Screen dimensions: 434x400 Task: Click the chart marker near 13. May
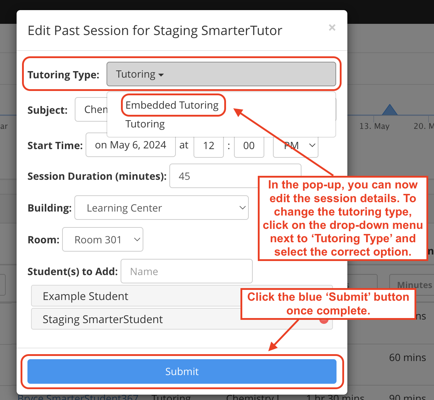(x=389, y=110)
